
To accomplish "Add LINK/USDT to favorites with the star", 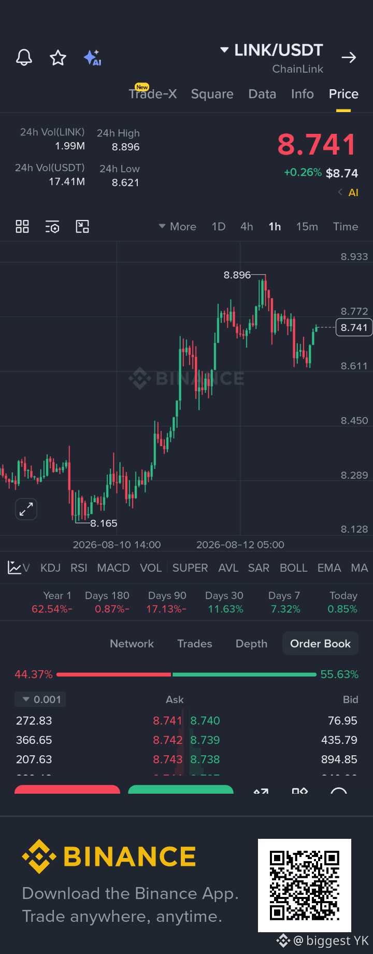I will [x=58, y=58].
